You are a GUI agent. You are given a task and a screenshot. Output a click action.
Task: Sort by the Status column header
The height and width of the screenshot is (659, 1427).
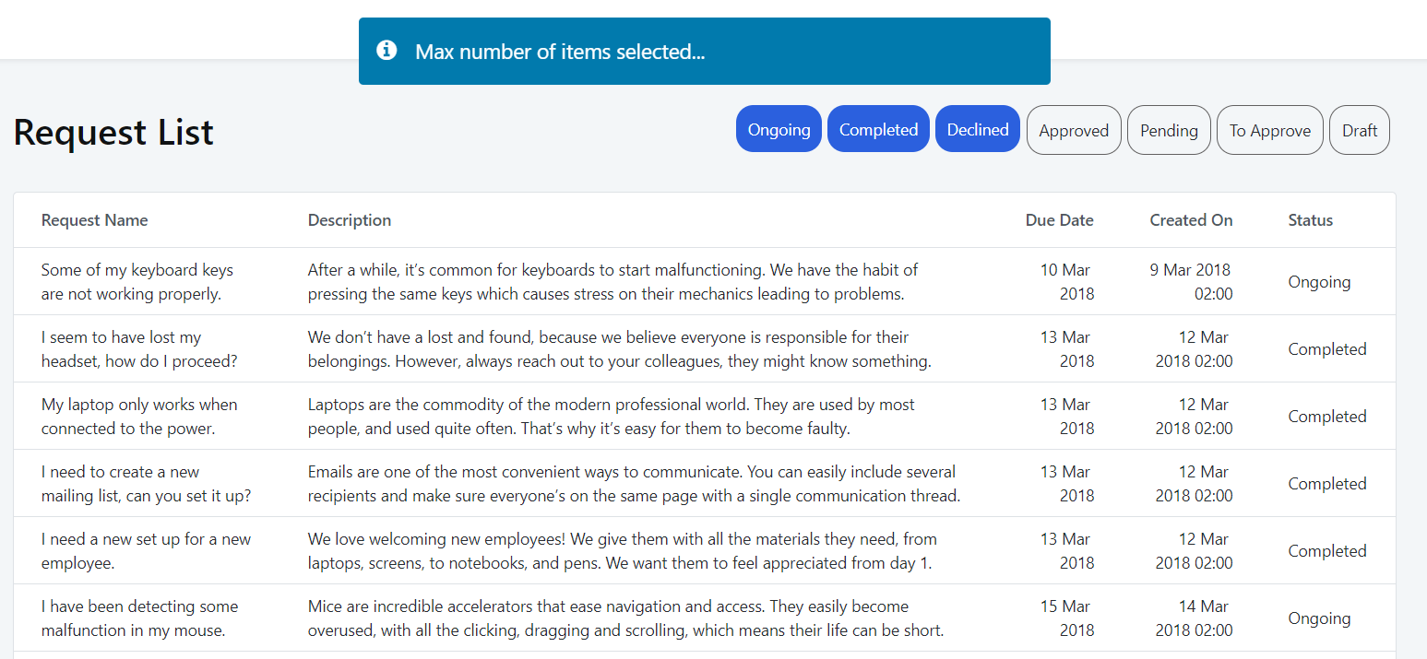coord(1311,220)
